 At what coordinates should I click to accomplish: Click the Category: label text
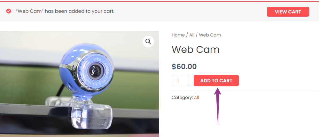[182, 98]
